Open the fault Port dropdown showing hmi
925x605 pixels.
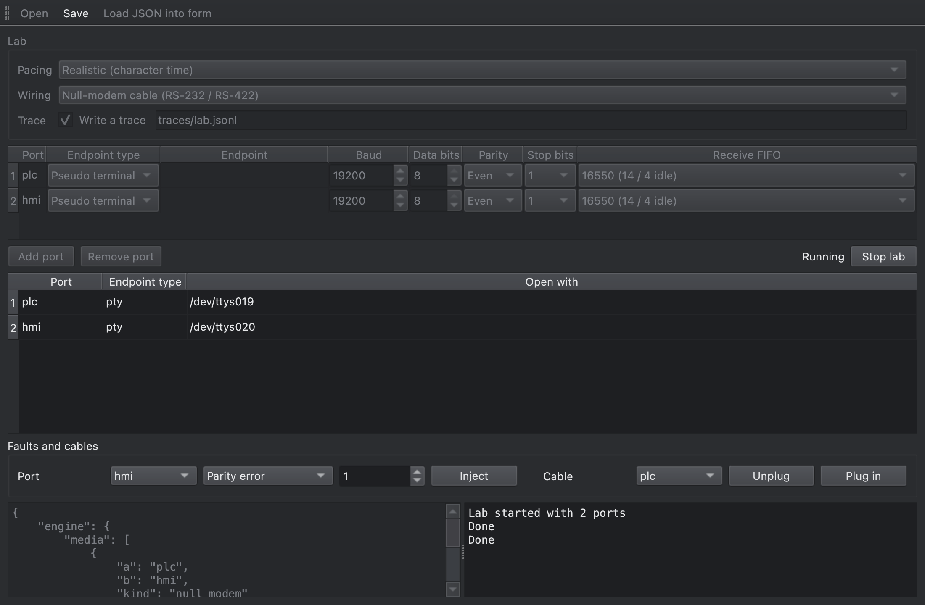[153, 476]
